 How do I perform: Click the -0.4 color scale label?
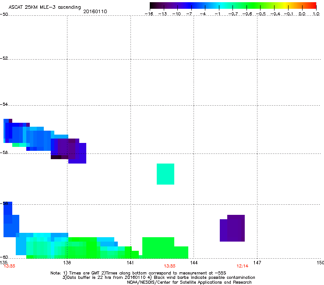(275, 14)
